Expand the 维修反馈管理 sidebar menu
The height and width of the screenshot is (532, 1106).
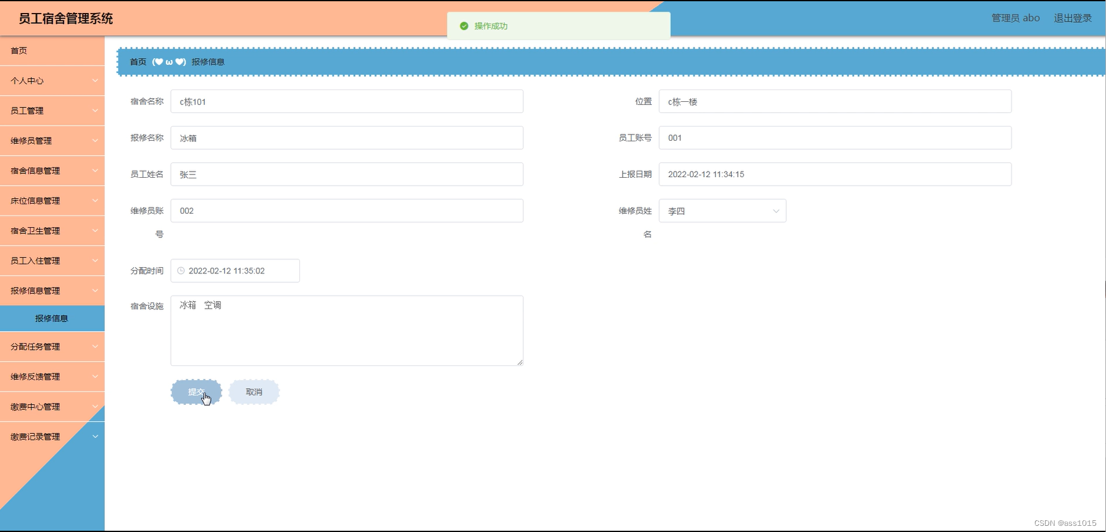tap(52, 376)
